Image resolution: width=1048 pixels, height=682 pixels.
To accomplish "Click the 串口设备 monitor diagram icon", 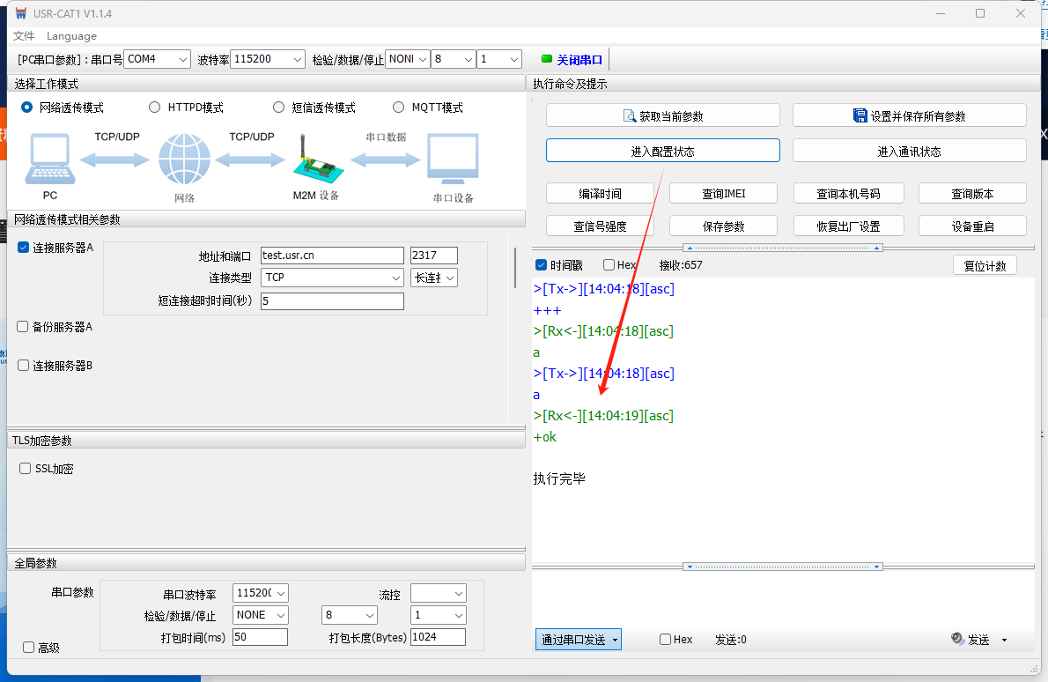I will pos(453,159).
